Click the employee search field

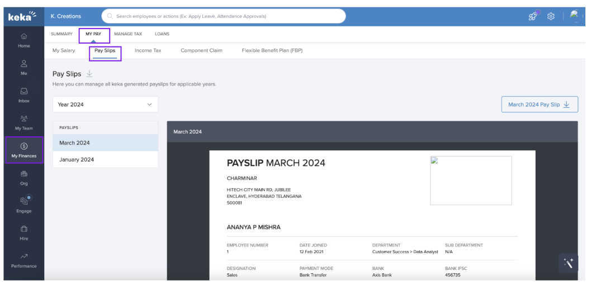click(224, 16)
